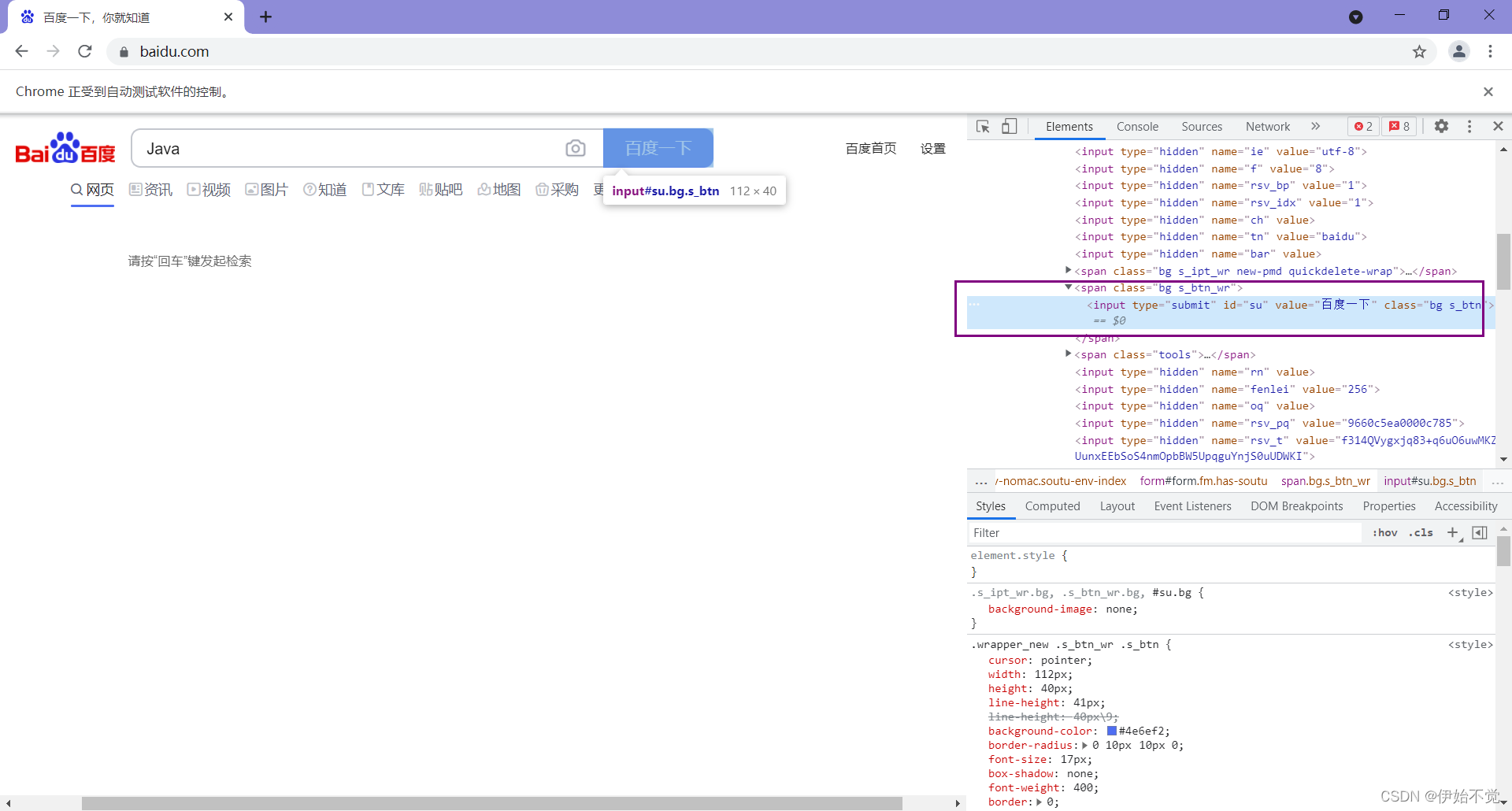Toggle the :hov element state panel
The height and width of the screenshot is (811, 1512).
[1384, 533]
